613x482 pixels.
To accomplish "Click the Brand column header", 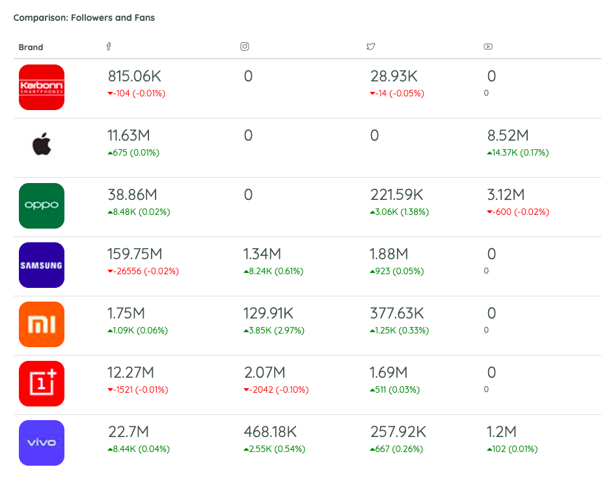I will (x=31, y=48).
